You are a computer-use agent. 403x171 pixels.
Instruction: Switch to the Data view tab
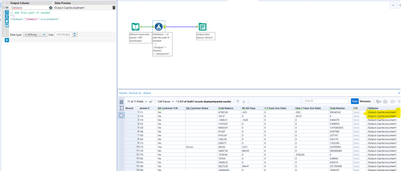pos(355,101)
